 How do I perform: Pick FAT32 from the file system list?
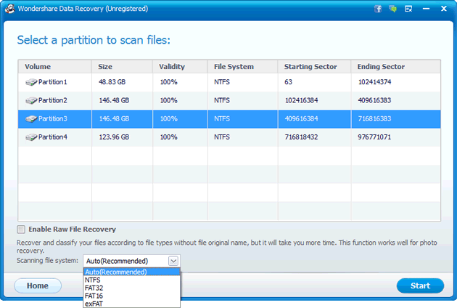point(94,288)
